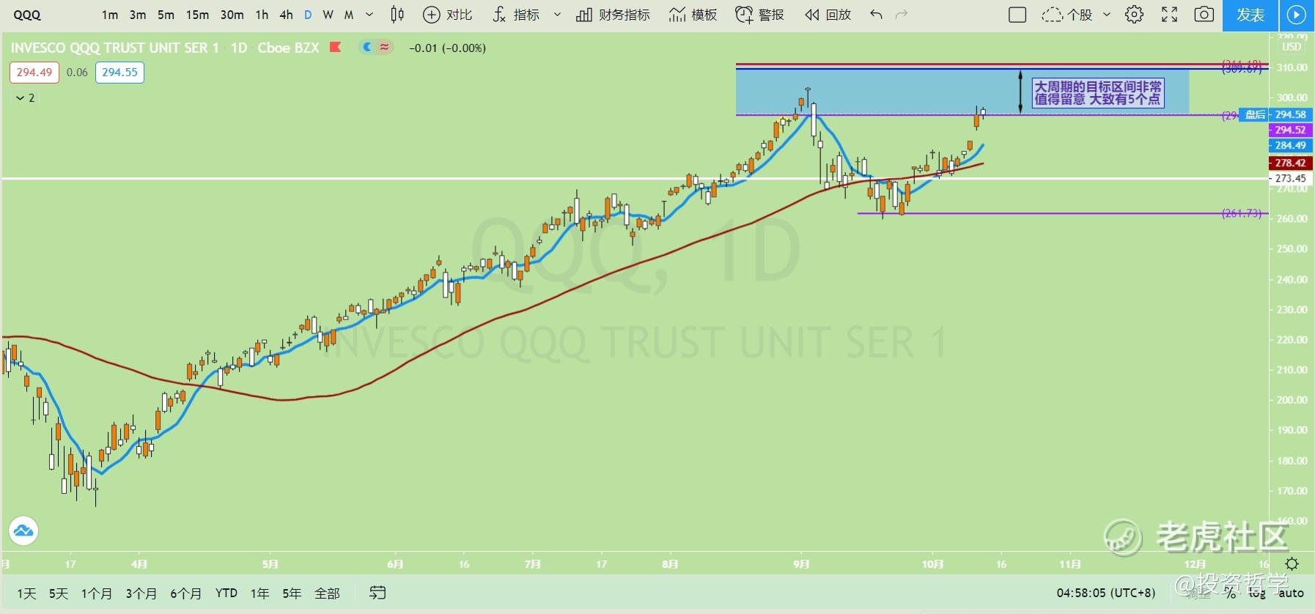Select the daily D timeframe
Screen dimensions: 1315x614
[308, 15]
